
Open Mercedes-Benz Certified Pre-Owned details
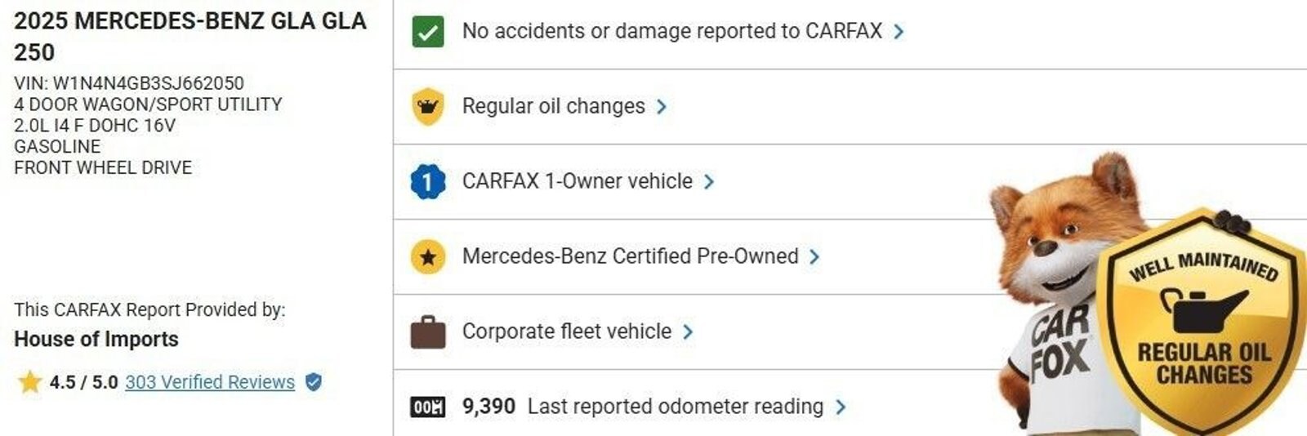630,256
